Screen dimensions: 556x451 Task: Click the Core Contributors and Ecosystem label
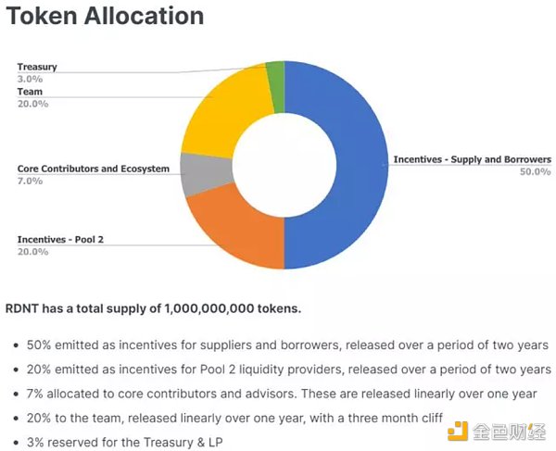coord(93,169)
